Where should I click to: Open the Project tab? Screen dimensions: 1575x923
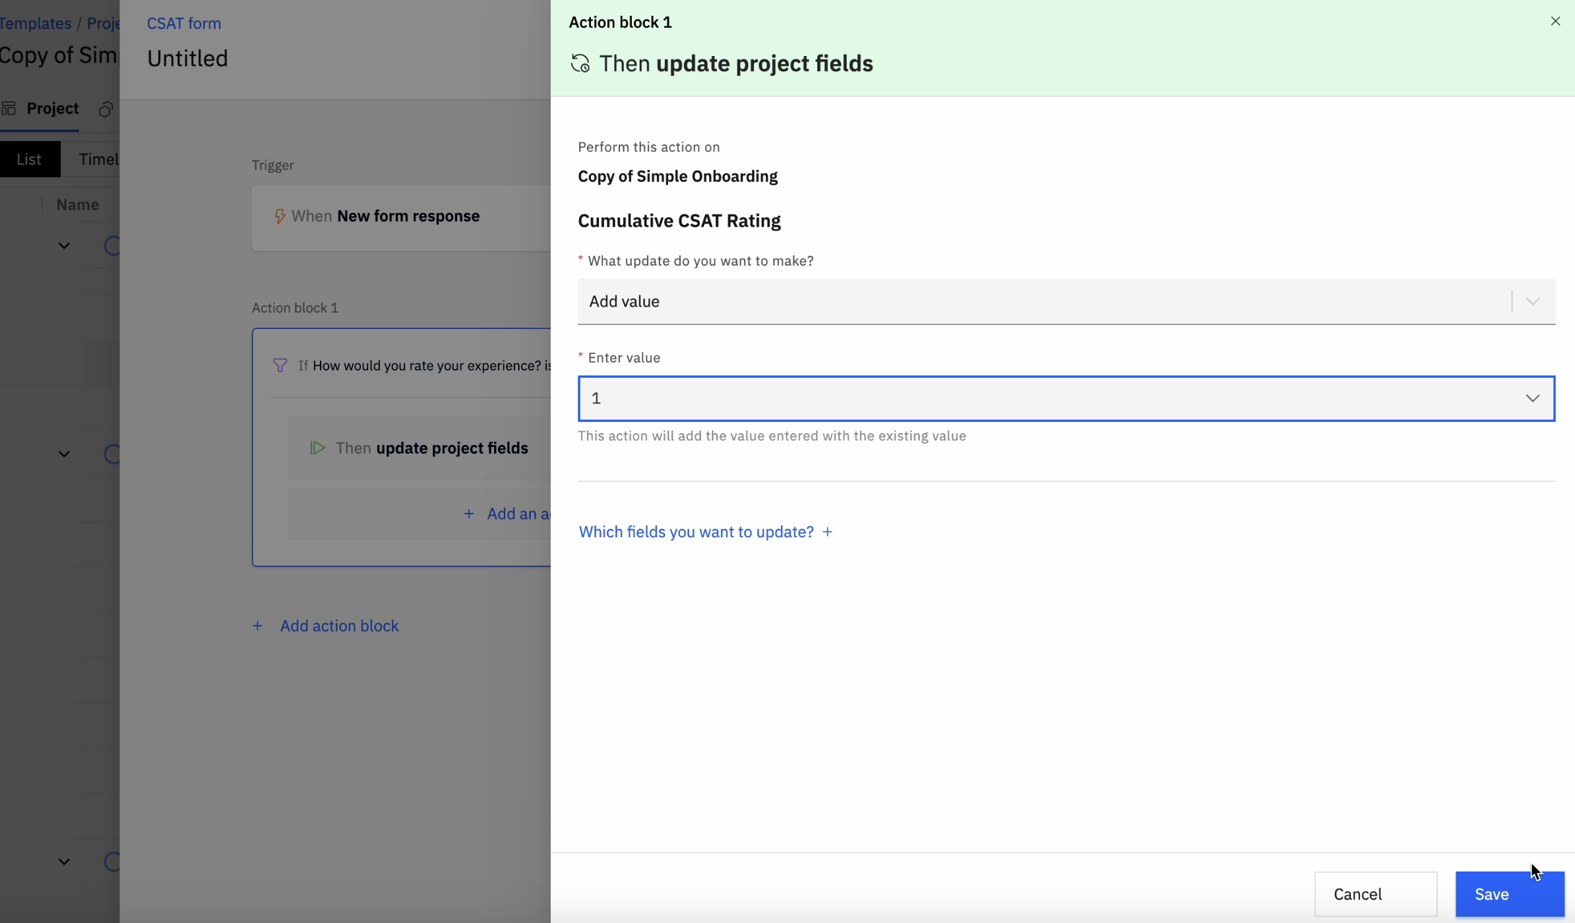[x=52, y=108]
